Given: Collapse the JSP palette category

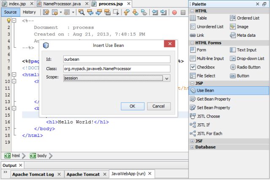Looking at the screenshot, I should pos(192,83).
